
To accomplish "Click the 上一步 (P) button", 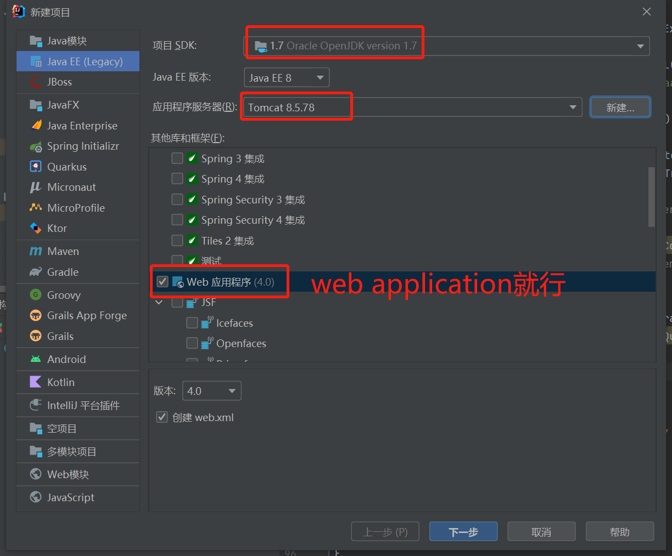I will click(385, 532).
